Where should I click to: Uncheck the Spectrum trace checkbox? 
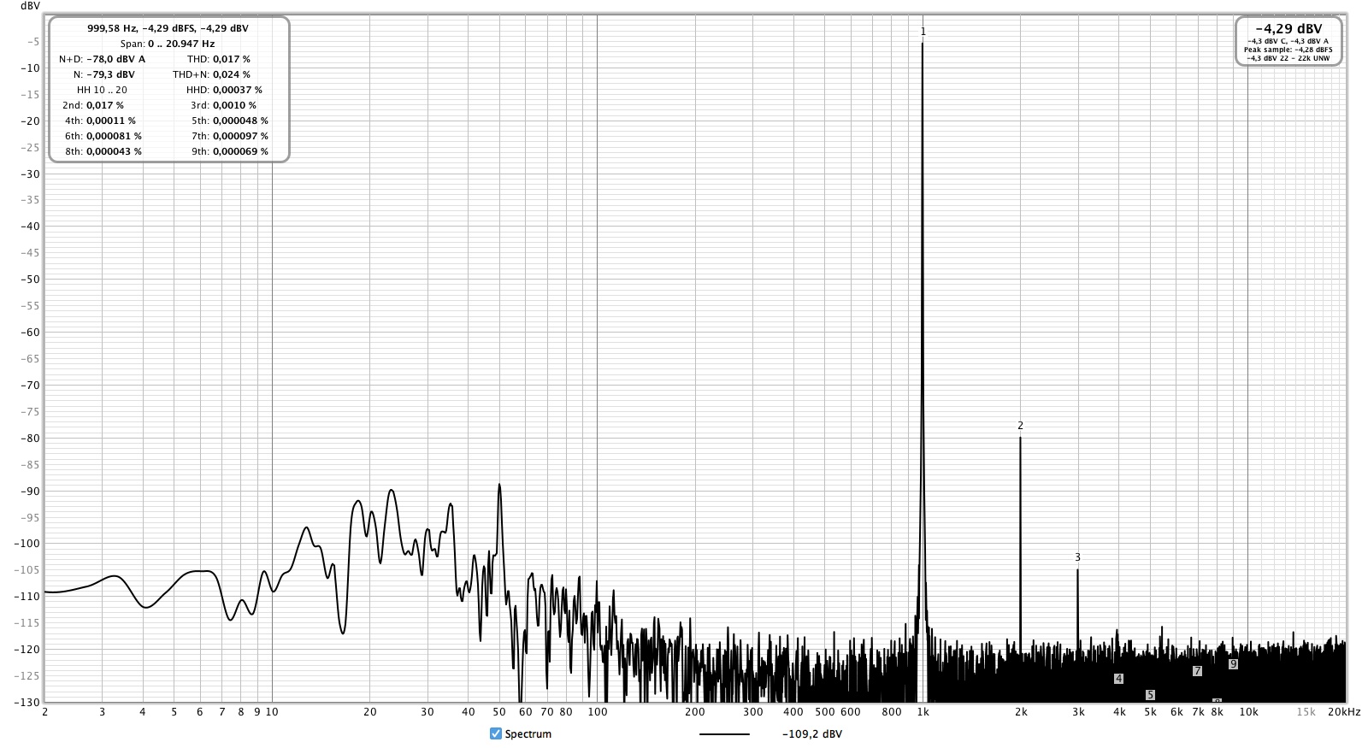496,733
